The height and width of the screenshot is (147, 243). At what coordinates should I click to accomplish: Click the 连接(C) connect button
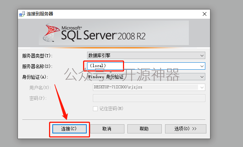(x=70, y=129)
